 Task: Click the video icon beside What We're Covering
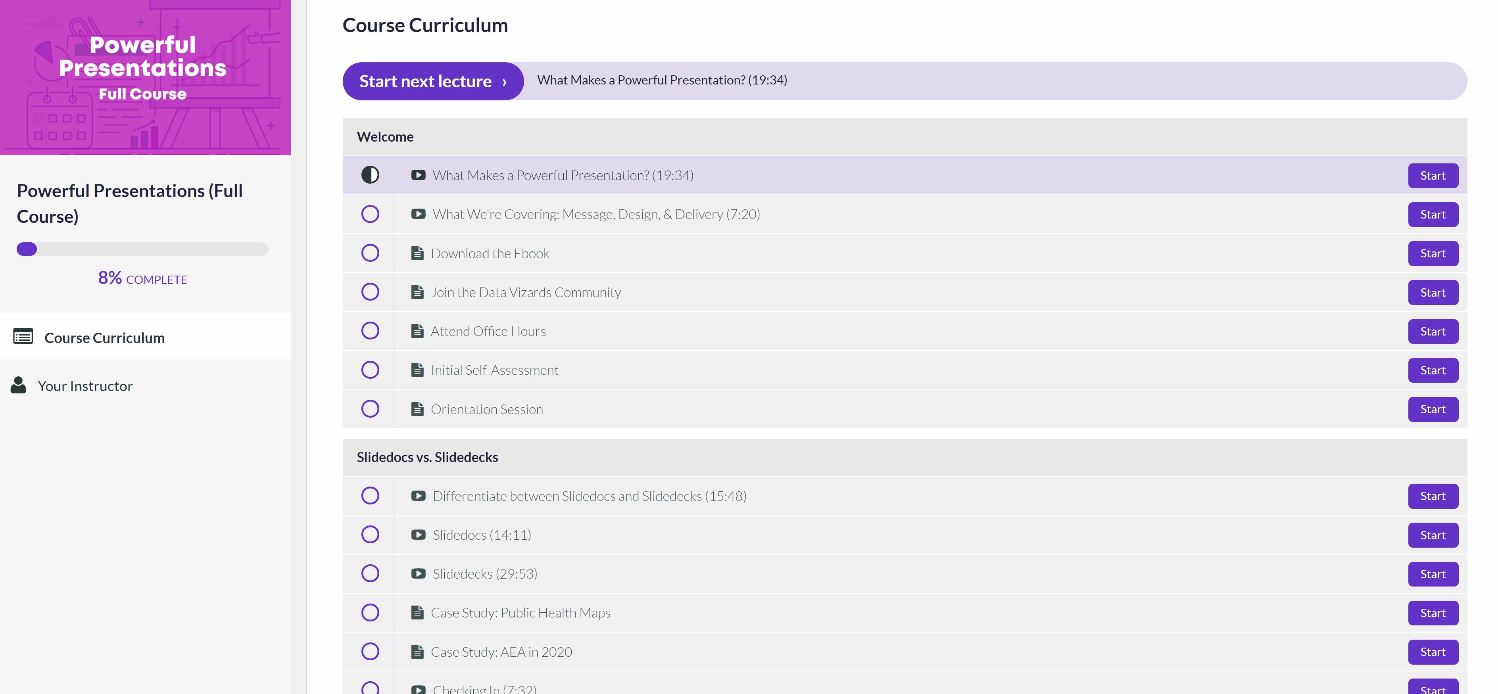418,214
